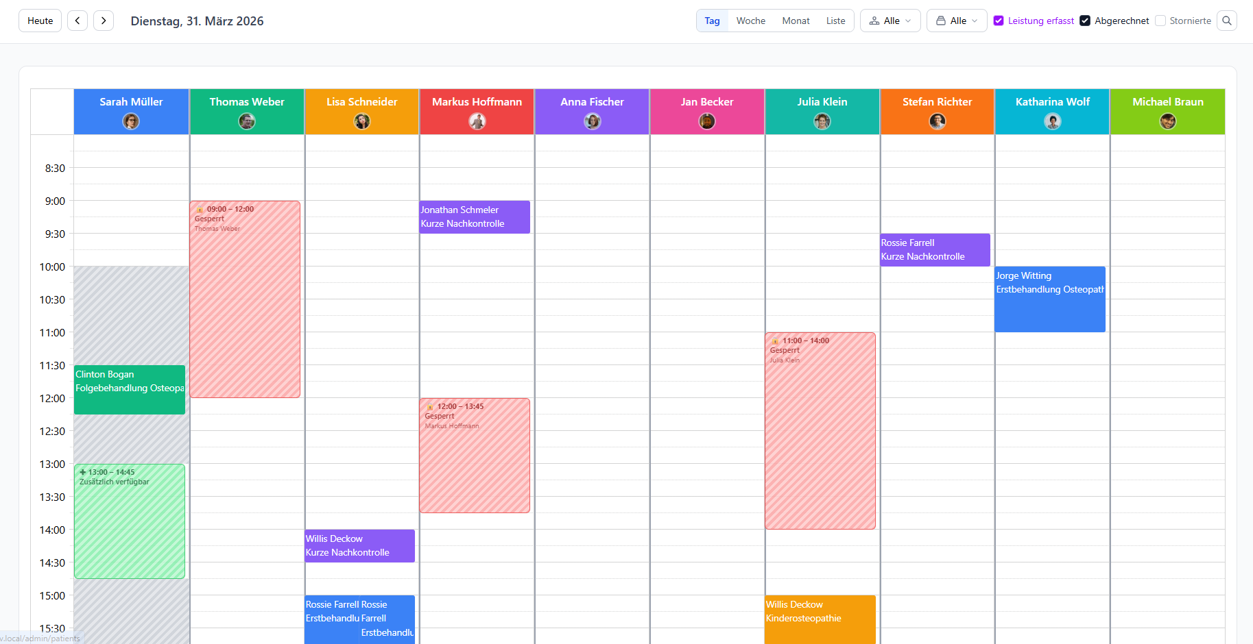Image resolution: width=1253 pixels, height=644 pixels.
Task: Click Michael Braun's avatar photo
Action: click(x=1168, y=121)
